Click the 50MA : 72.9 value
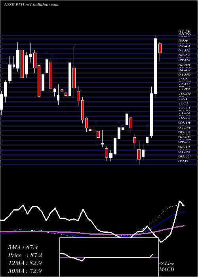Screen dimensions: 198x277 coord(25,271)
